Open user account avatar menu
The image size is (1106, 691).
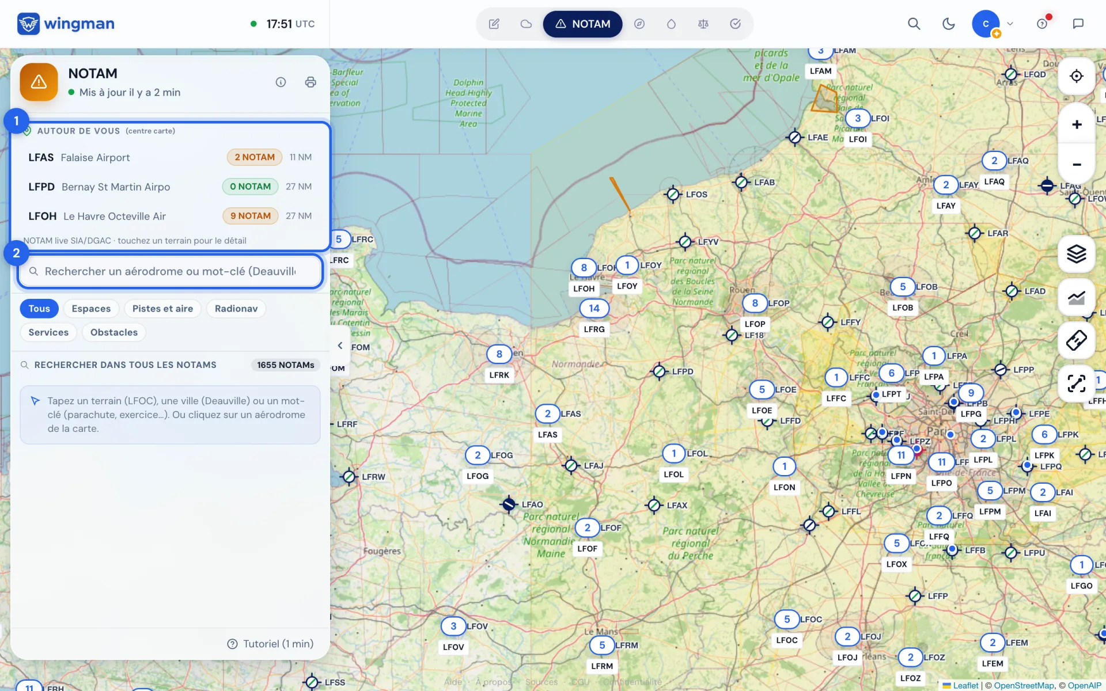click(986, 24)
